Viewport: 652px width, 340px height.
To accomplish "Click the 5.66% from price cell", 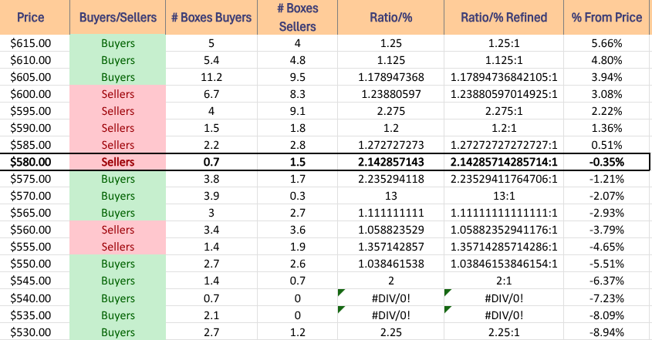I will (x=607, y=42).
